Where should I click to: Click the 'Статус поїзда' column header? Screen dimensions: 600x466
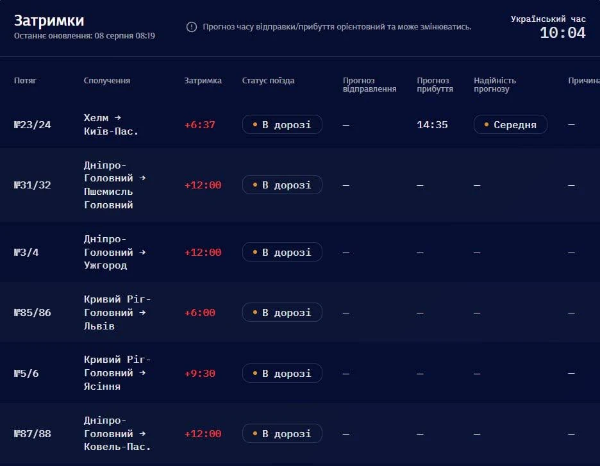click(268, 80)
